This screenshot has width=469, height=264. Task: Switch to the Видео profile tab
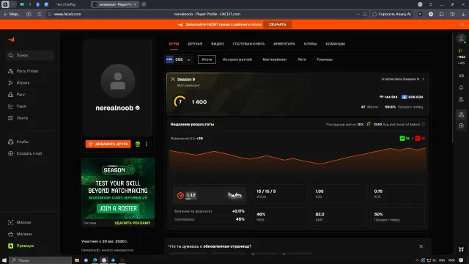pos(218,44)
